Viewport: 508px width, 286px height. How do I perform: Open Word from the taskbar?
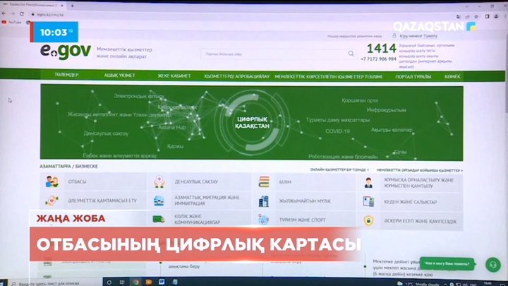tap(162, 282)
